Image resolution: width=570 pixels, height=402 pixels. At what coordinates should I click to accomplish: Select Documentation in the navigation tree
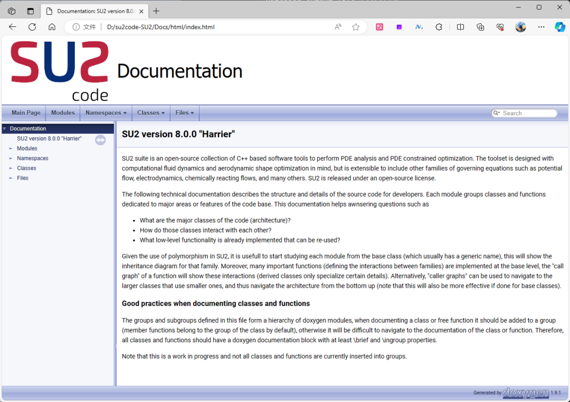click(28, 129)
